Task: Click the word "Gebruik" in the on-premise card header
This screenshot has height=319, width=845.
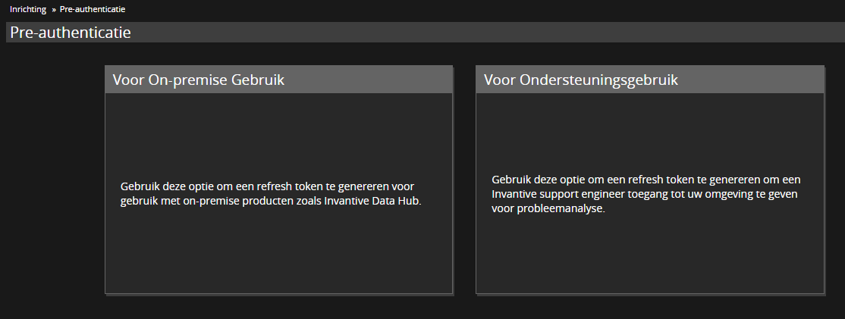Action: [260, 80]
